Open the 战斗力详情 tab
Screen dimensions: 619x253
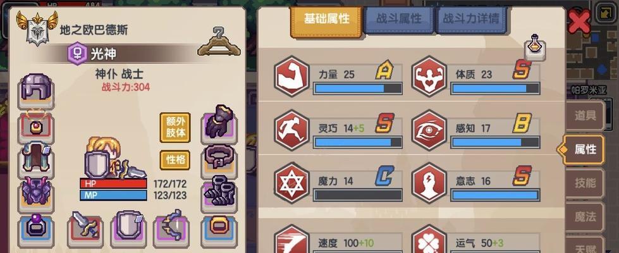click(470, 19)
